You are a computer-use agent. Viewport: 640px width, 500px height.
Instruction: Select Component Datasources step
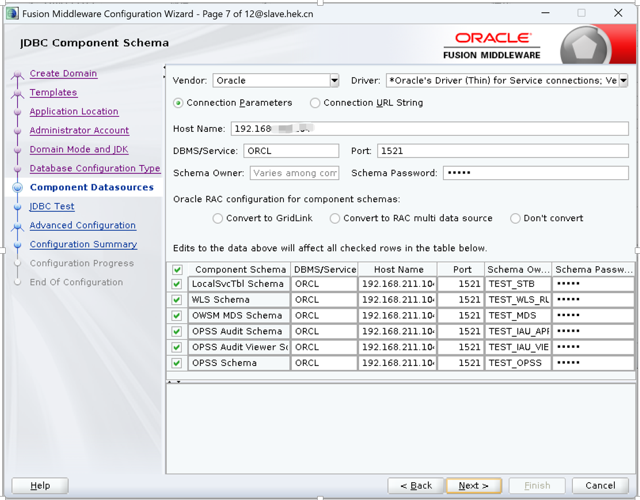[x=92, y=187]
